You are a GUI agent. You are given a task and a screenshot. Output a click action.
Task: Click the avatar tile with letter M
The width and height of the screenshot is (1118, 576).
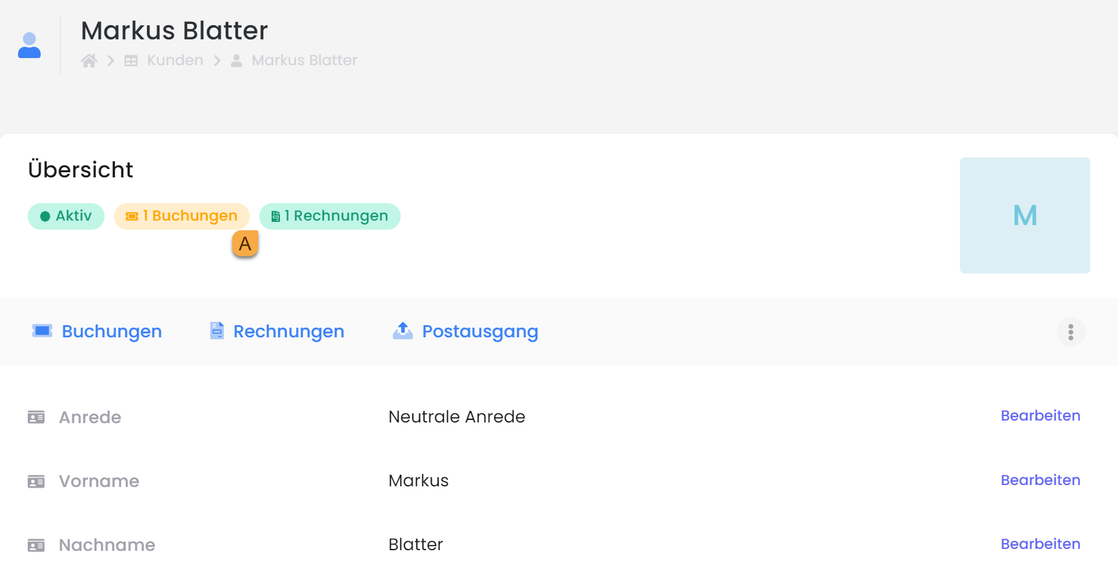point(1024,215)
